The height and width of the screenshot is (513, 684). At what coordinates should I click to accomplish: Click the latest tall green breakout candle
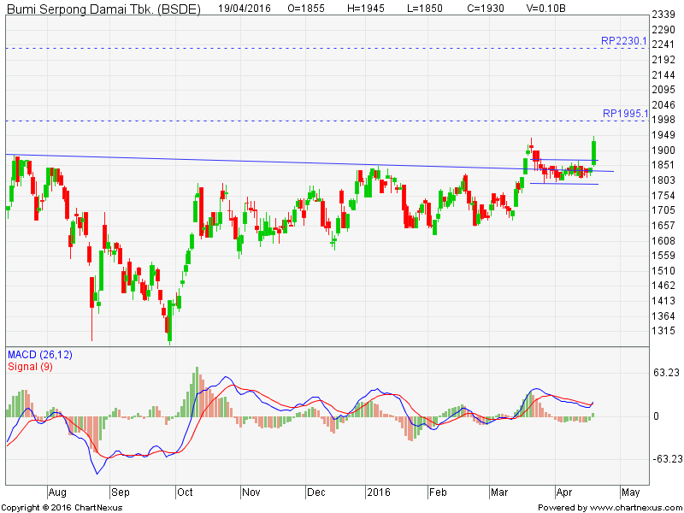[594, 151]
